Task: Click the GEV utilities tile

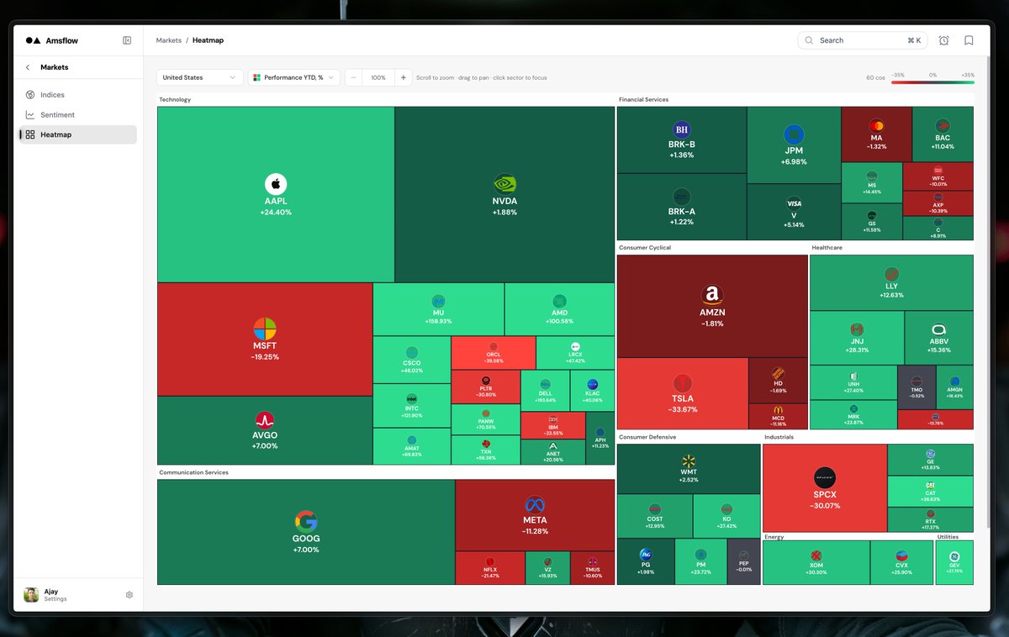Action: click(954, 562)
